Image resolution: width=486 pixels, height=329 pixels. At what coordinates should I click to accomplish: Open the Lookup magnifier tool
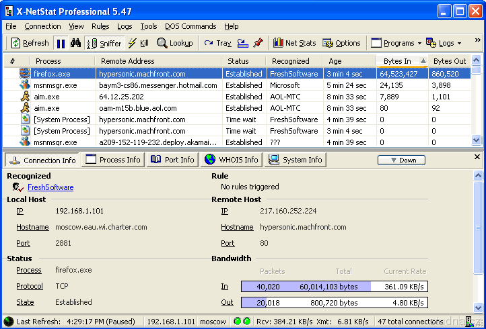175,43
